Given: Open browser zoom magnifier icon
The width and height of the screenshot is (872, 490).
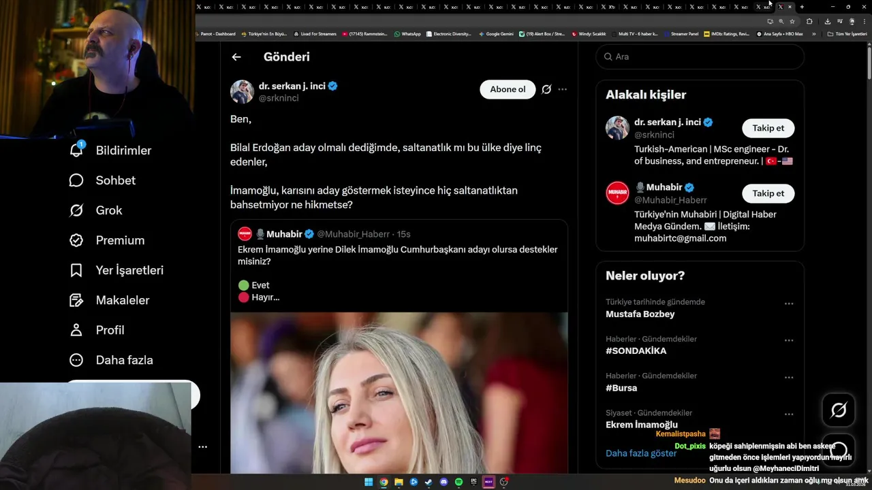Looking at the screenshot, I should 781,21.
